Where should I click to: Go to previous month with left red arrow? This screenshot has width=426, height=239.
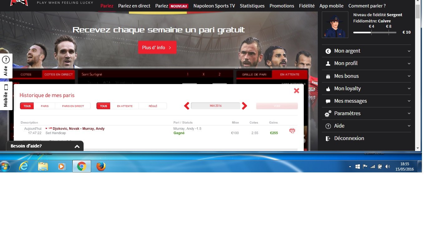click(x=187, y=106)
